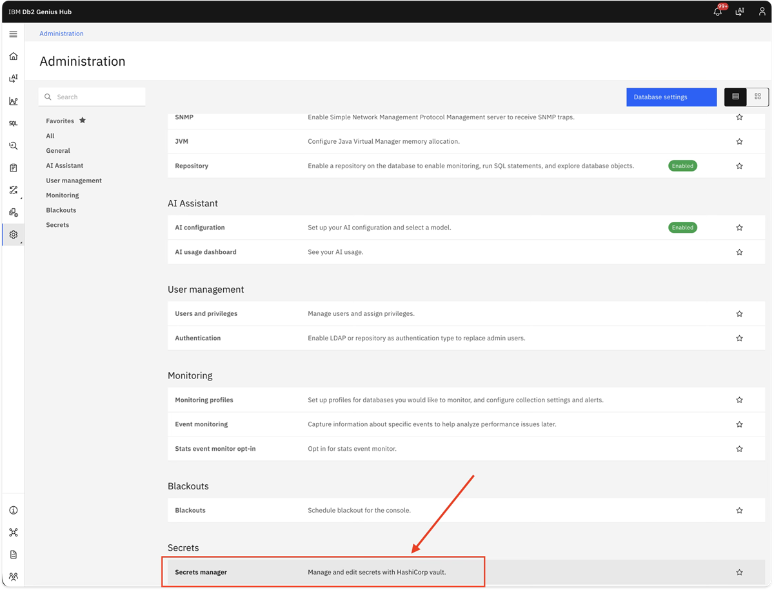Open the connections network icon in sidebar

coord(13,533)
